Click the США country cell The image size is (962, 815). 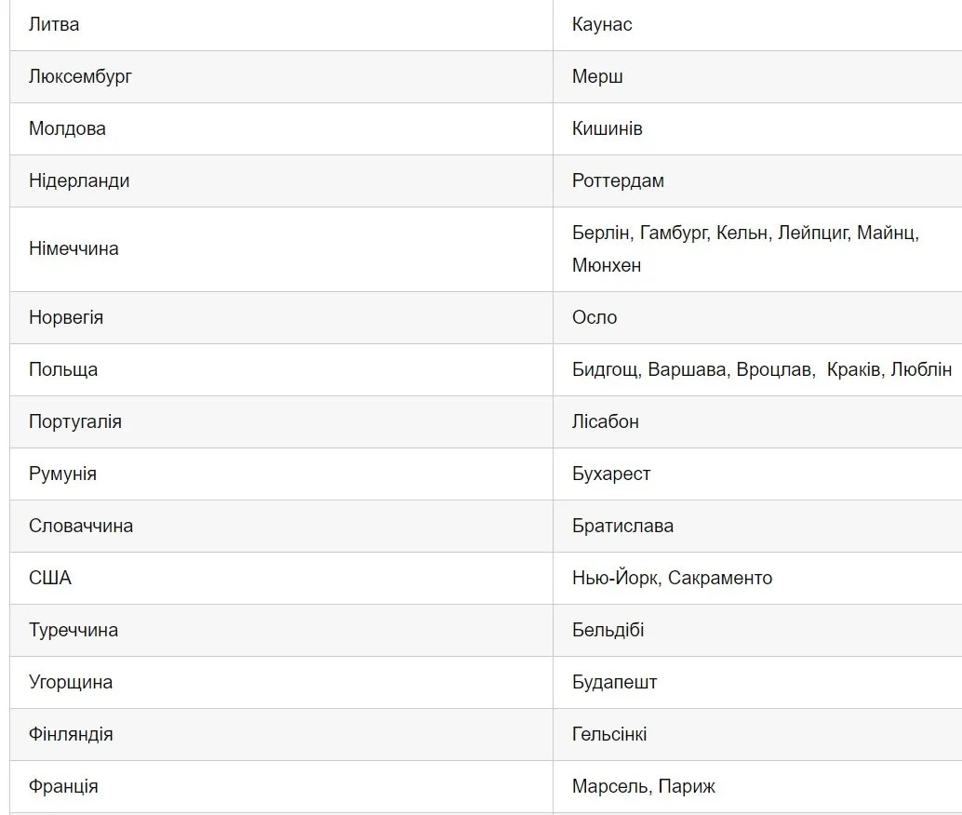pos(50,579)
